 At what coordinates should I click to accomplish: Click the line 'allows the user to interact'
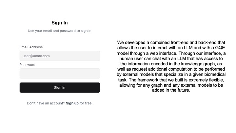(171, 48)
